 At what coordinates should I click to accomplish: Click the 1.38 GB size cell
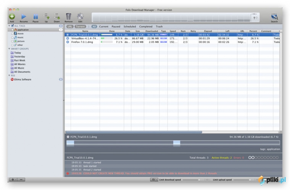tap(138, 35)
